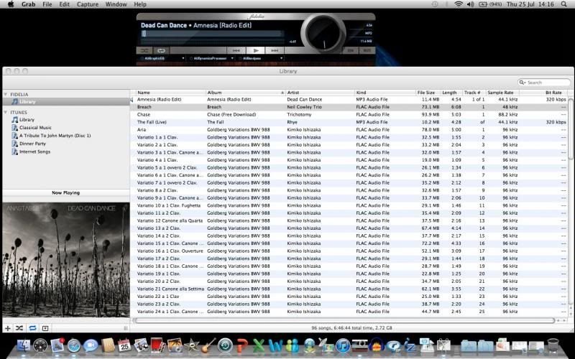
Task: Open Finder from the Dock
Action: pos(24,345)
